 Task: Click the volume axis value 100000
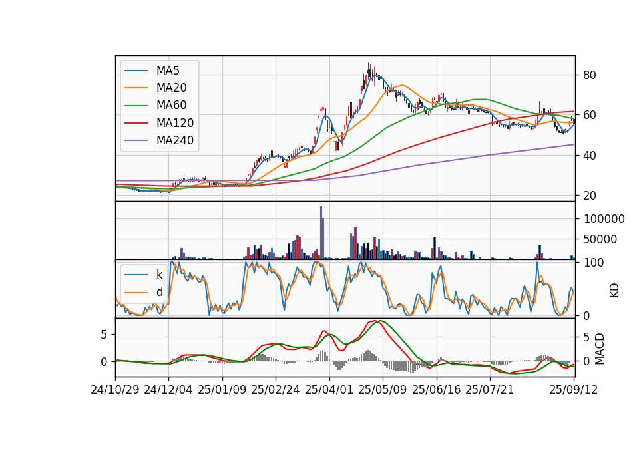604,219
